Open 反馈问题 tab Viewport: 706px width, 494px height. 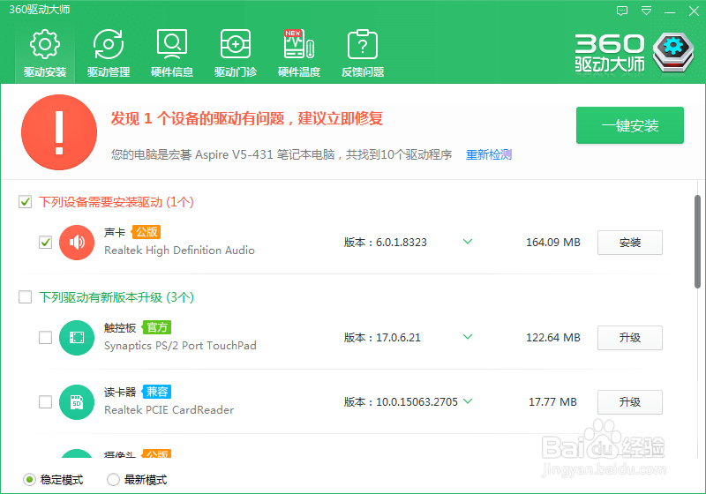pos(363,54)
